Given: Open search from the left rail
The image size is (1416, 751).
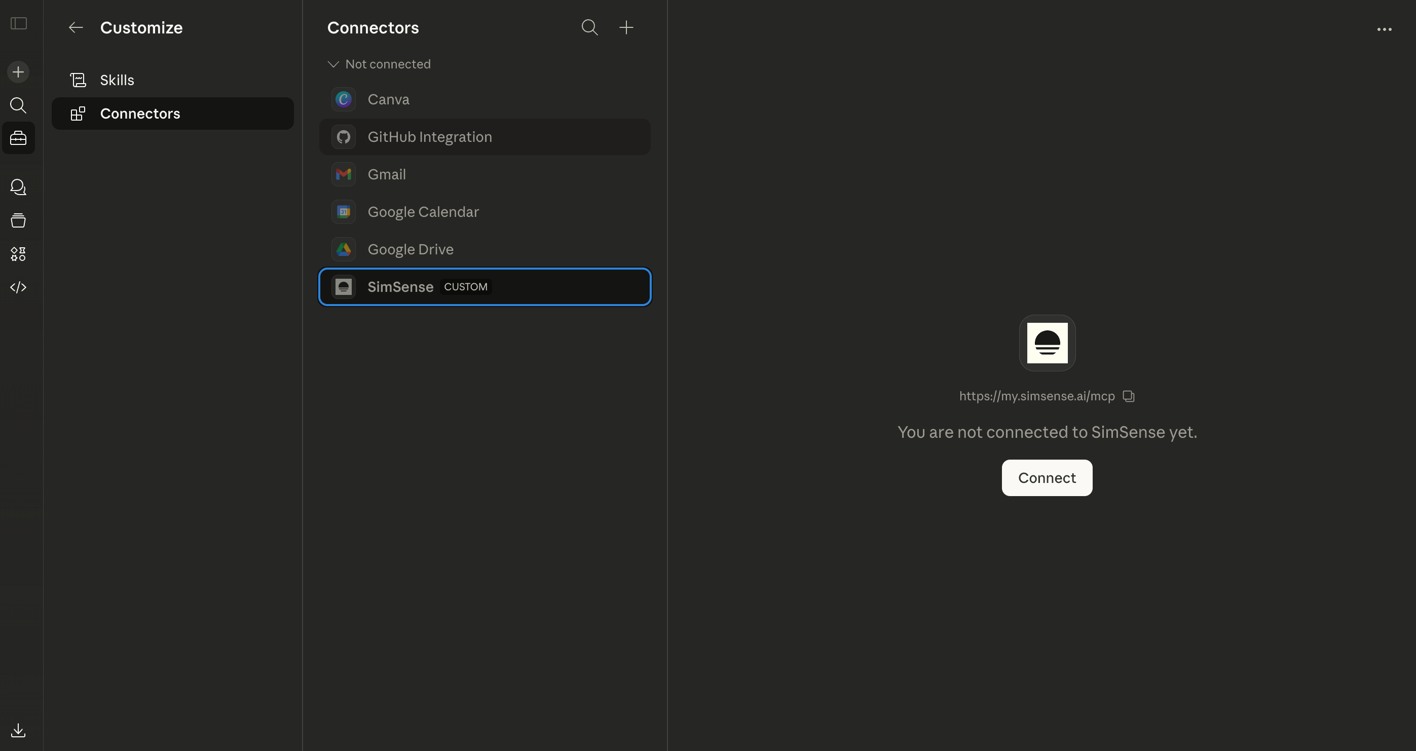Looking at the screenshot, I should pos(18,105).
